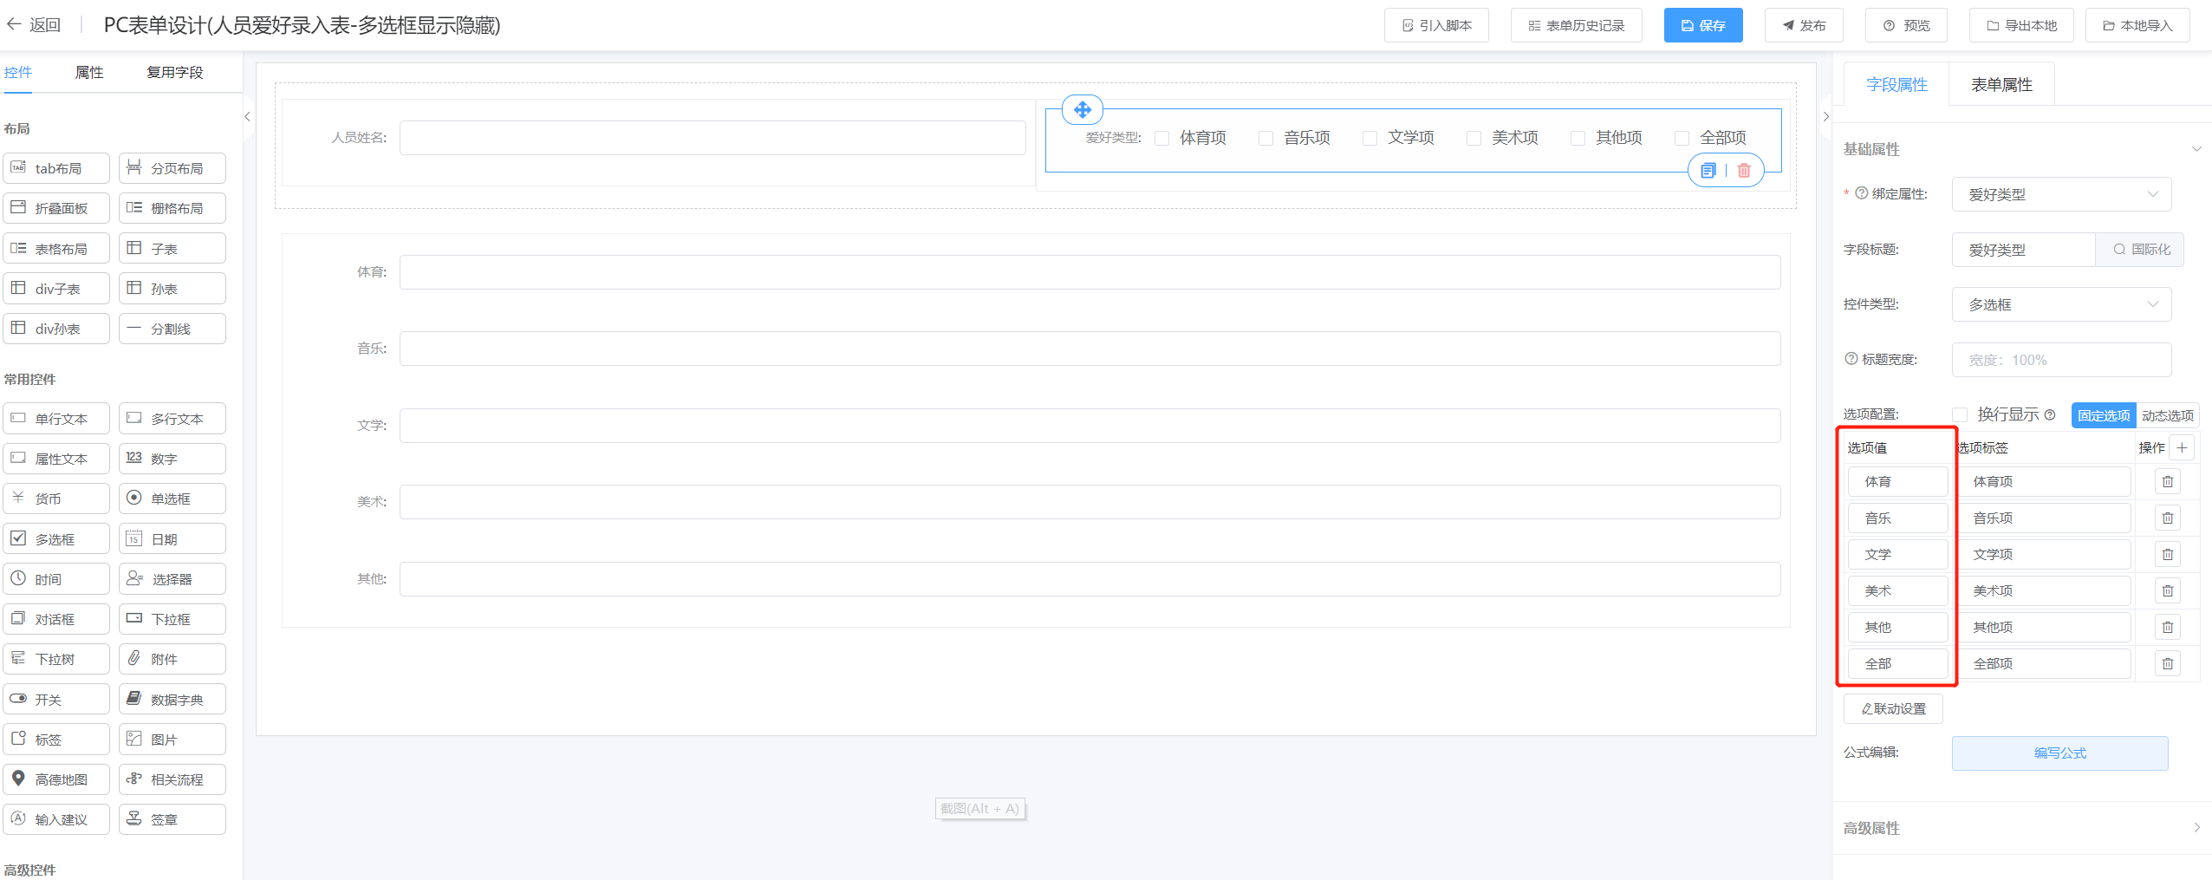
Task: Switch to the 属性 tab
Action: (x=89, y=73)
